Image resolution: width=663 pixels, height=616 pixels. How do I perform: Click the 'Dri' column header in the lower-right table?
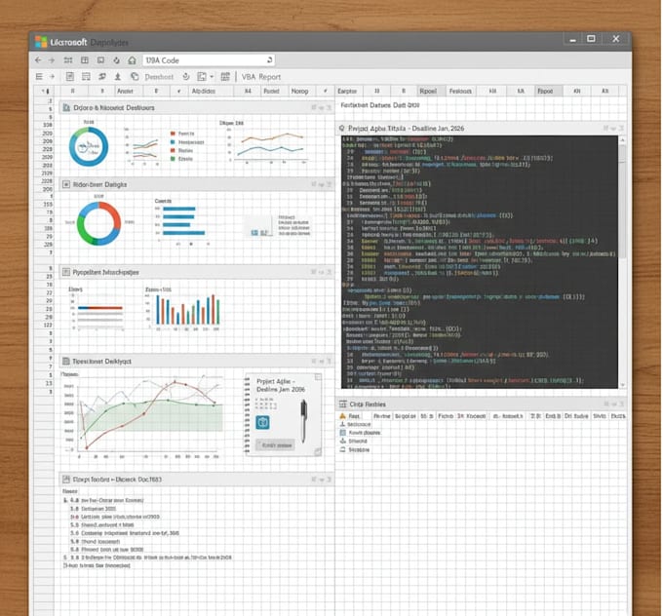(576, 416)
